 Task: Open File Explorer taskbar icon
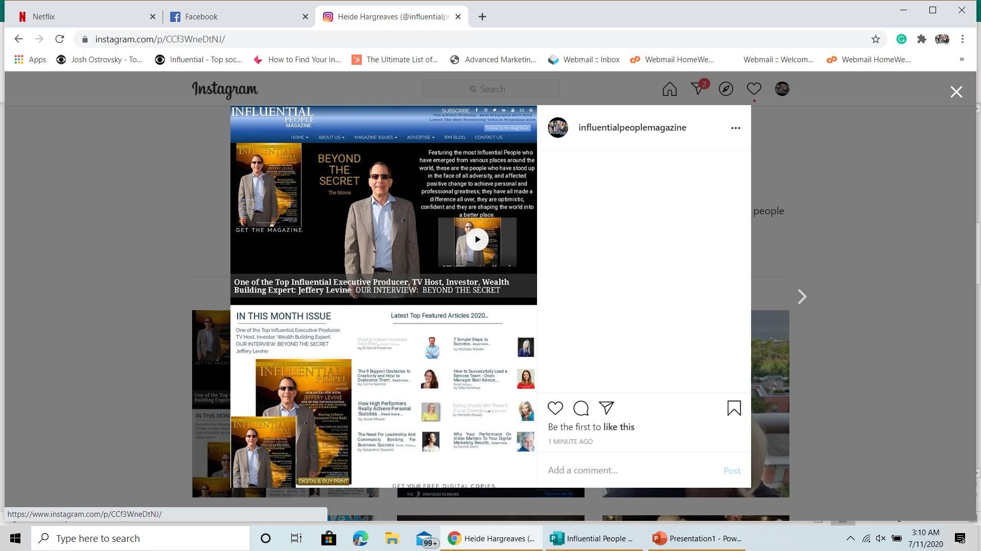[392, 538]
